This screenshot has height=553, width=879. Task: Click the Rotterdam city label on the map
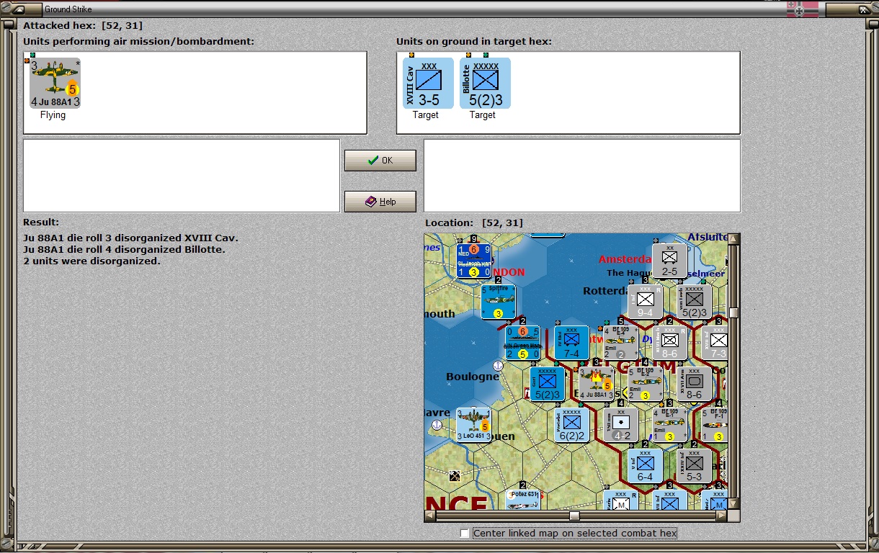[x=607, y=291]
